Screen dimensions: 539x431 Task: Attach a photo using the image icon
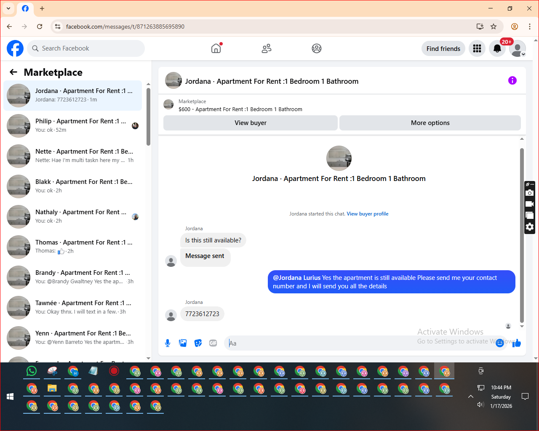click(x=183, y=343)
